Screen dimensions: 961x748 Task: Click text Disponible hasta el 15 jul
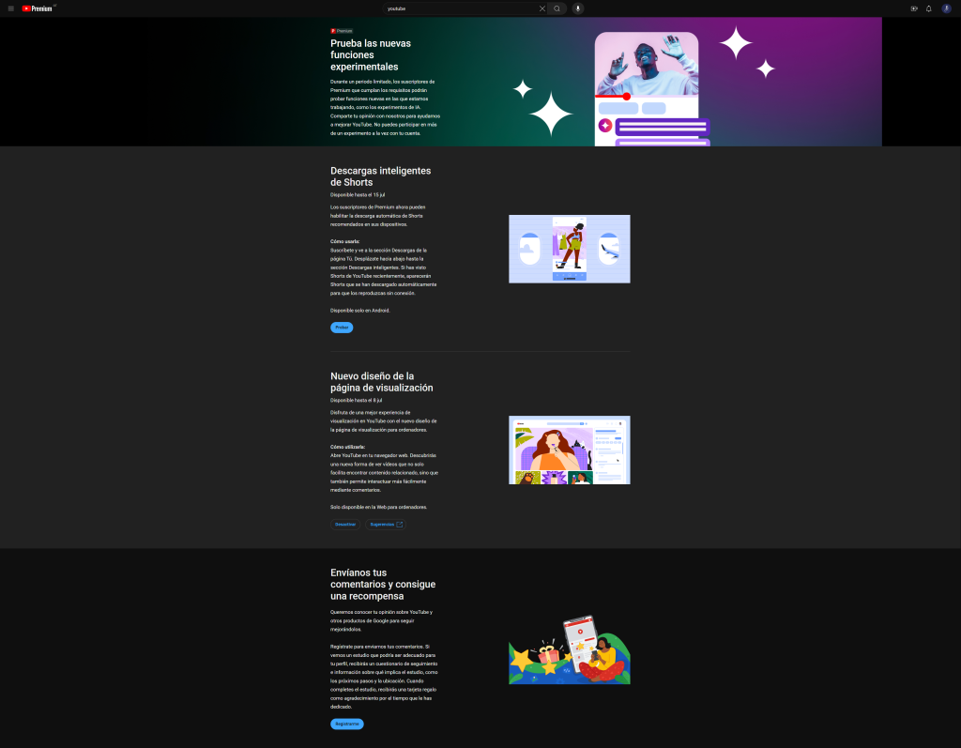click(x=358, y=195)
